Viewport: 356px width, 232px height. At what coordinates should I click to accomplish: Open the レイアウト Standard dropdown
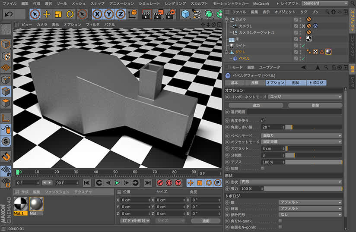[x=325, y=3]
